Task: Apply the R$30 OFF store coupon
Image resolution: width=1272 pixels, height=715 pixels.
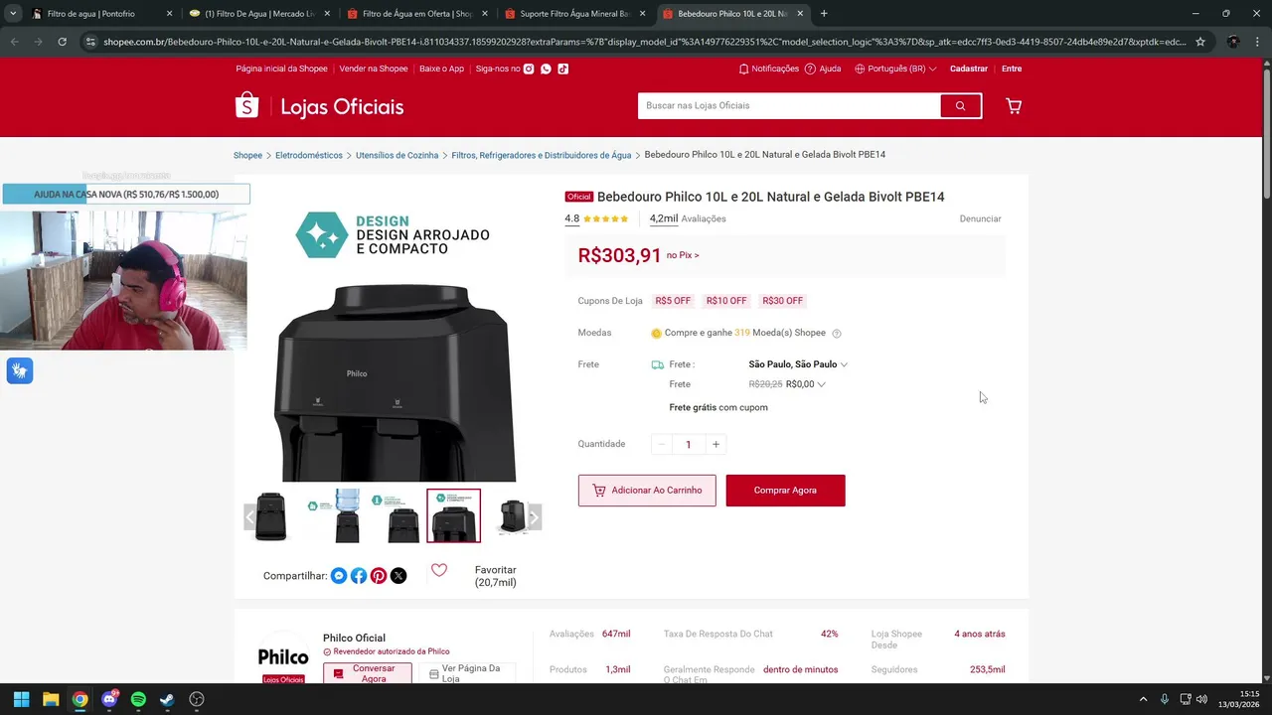Action: [x=783, y=301]
